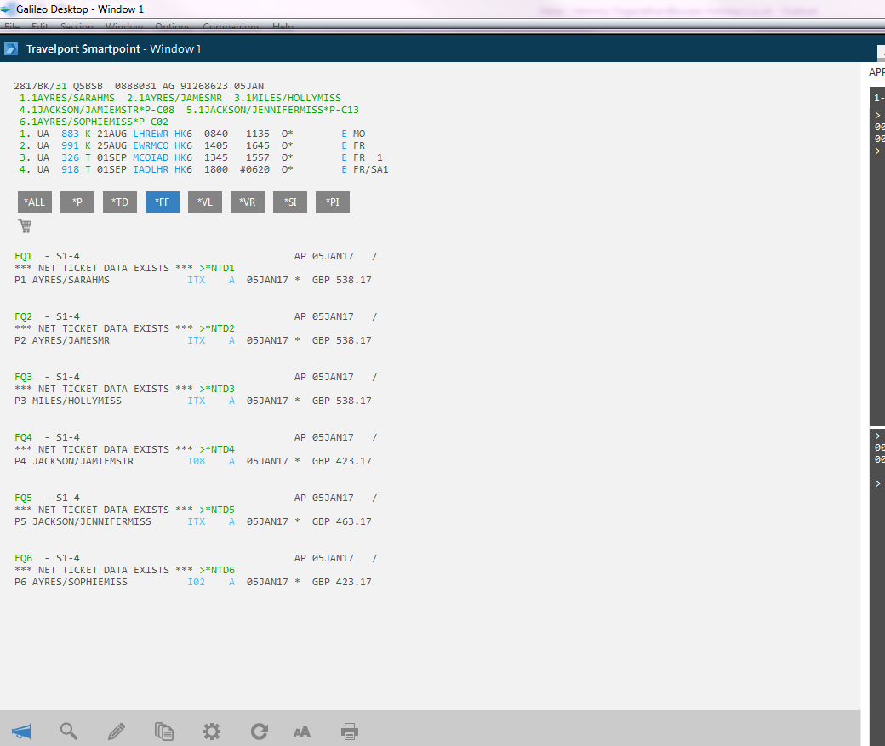Click GBP 463.17 fare amount

tap(342, 521)
